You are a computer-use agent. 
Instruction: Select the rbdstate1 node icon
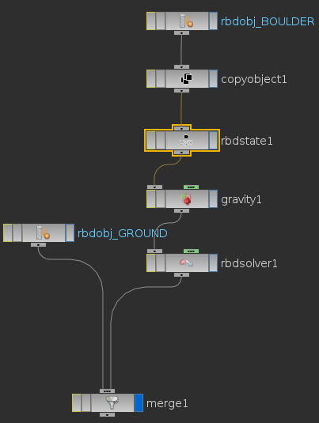[186, 140]
